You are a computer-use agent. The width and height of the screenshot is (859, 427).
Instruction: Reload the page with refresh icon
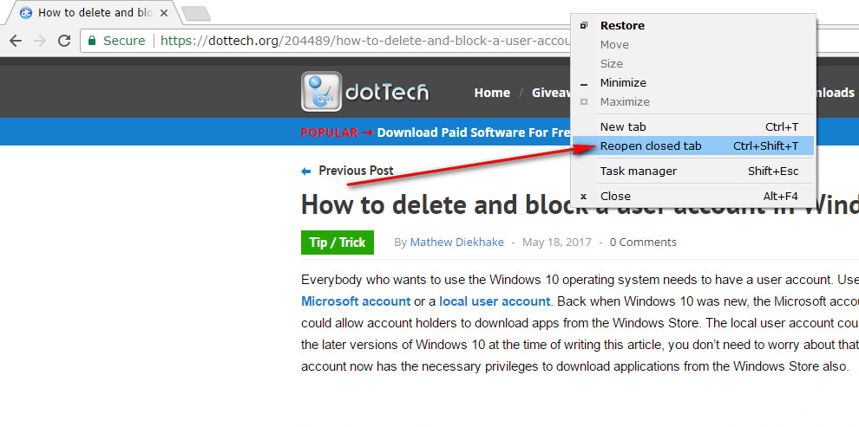click(x=64, y=41)
